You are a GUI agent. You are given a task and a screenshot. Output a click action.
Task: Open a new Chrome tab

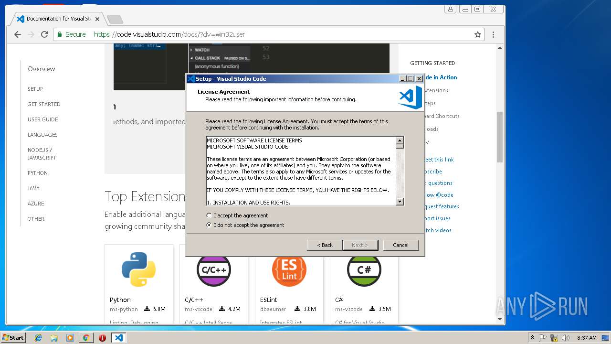pos(115,20)
